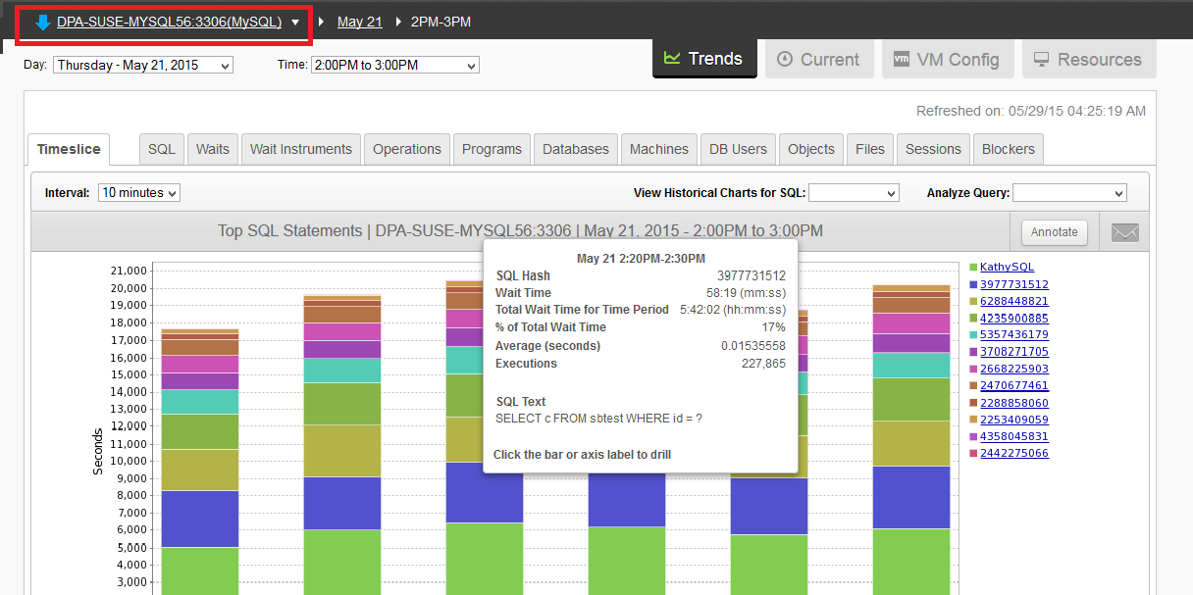Change the Interval dropdown from 10 minutes
1193x595 pixels.
(x=138, y=192)
